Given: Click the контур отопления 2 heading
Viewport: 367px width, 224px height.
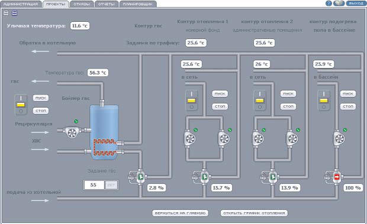Looking at the screenshot, I should point(267,21).
